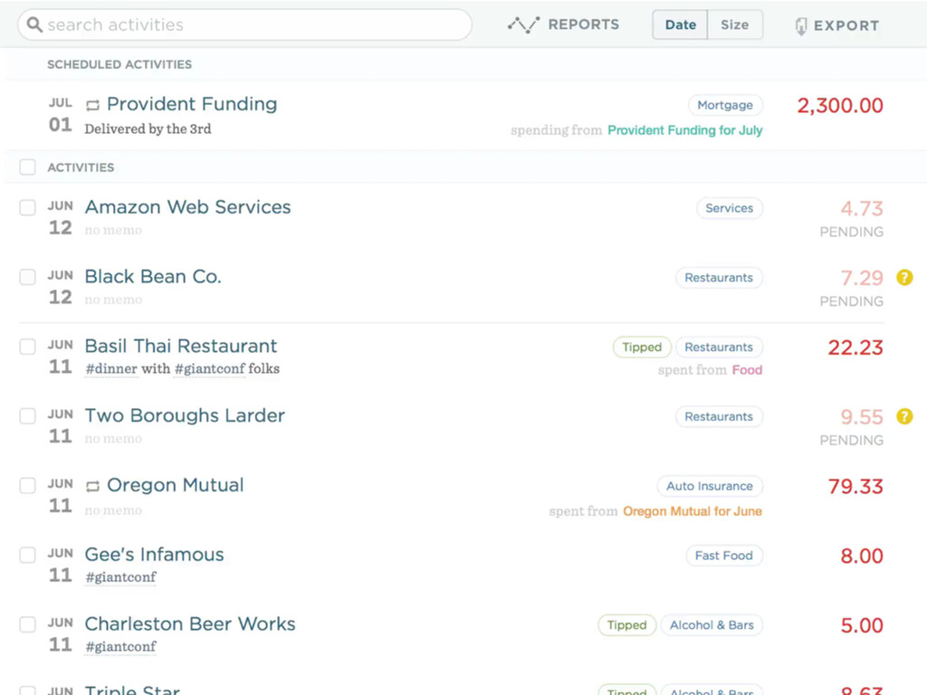Check the Oregon Mutual checkbox
Screen dimensions: 927x695
[x=27, y=485]
